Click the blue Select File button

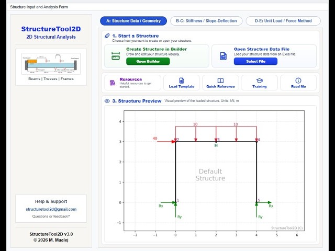[x=256, y=62]
